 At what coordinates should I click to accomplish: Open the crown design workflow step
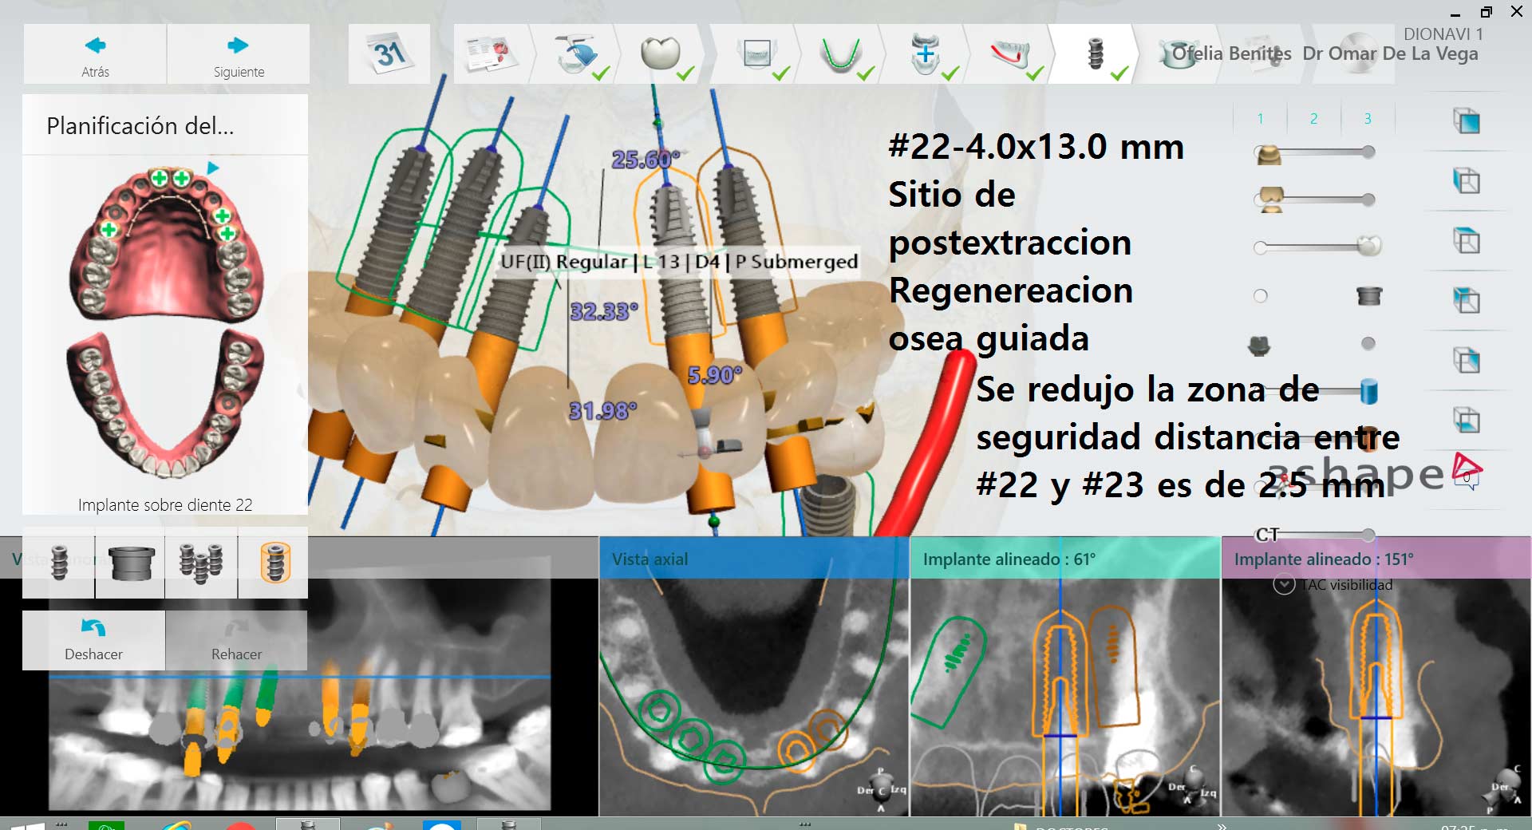[x=661, y=54]
